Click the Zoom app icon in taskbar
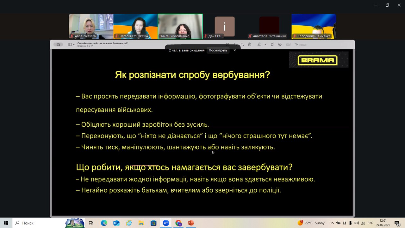 point(166,223)
